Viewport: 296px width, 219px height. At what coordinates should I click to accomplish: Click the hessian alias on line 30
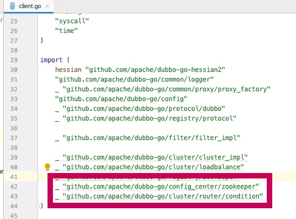[69, 70]
